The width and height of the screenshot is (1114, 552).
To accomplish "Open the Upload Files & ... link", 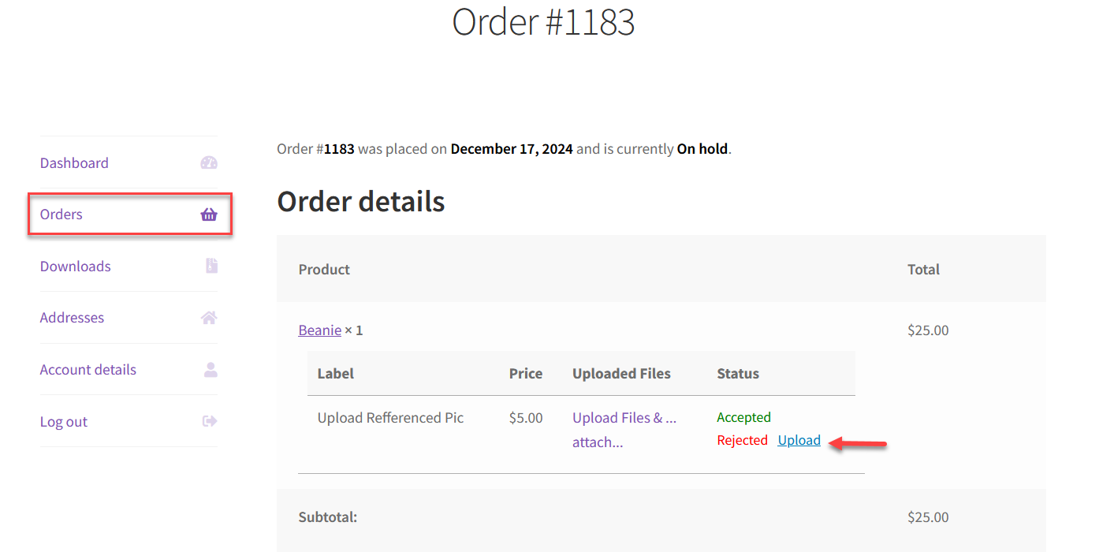I will click(624, 417).
